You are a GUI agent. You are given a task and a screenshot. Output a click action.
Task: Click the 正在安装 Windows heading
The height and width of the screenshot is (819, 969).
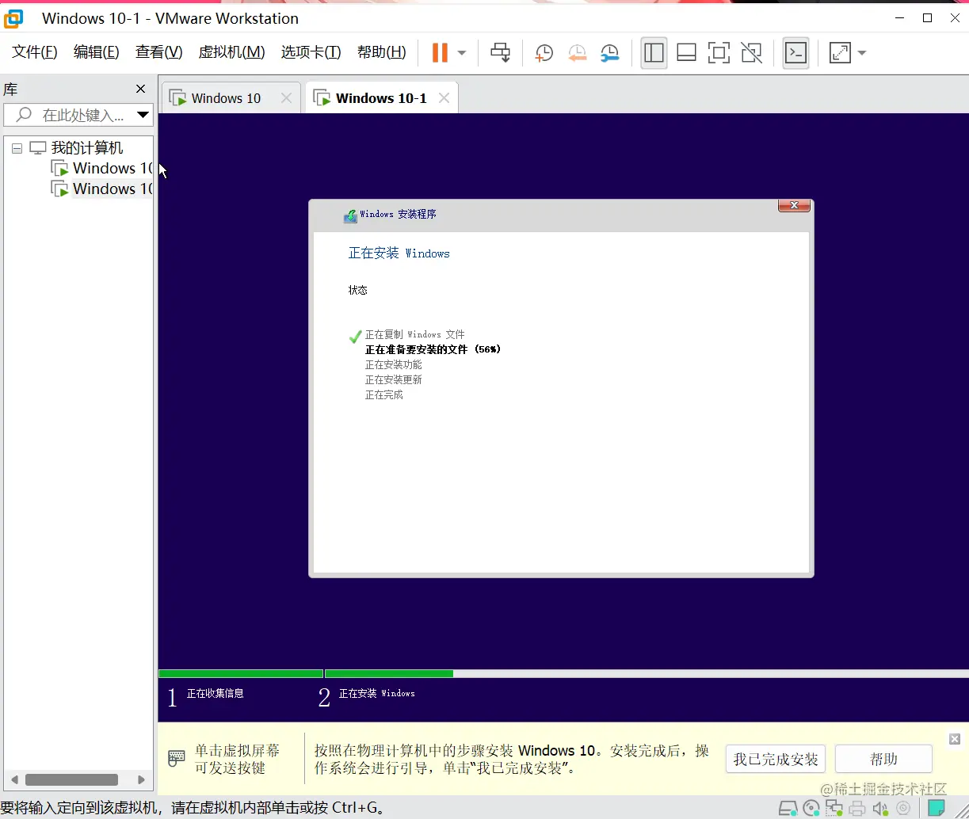399,253
